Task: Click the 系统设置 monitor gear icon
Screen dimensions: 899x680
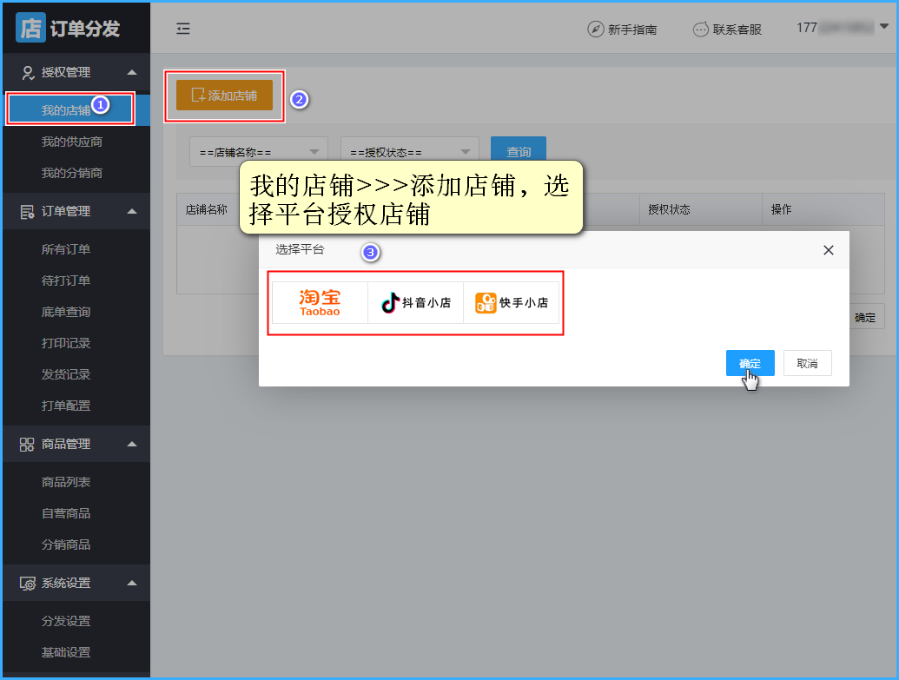Action: pyautogui.click(x=28, y=584)
